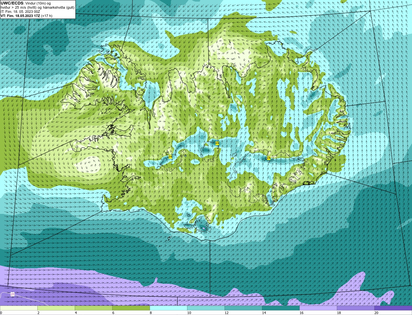Click the scale value 16 under the legend
This screenshot has width=412, height=315.
coord(301,313)
